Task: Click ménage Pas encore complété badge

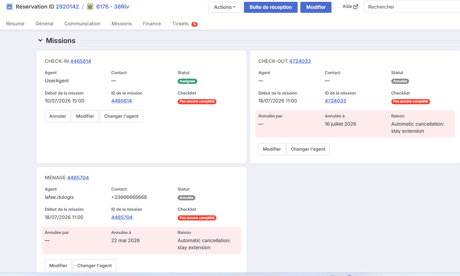Action: tap(197, 218)
